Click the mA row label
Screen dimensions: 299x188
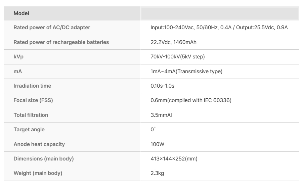17,71
